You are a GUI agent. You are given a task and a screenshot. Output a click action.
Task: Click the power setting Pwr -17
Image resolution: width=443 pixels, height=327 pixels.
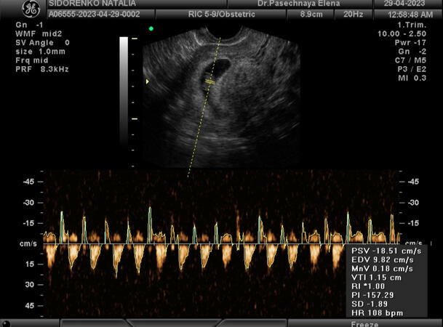click(x=410, y=43)
